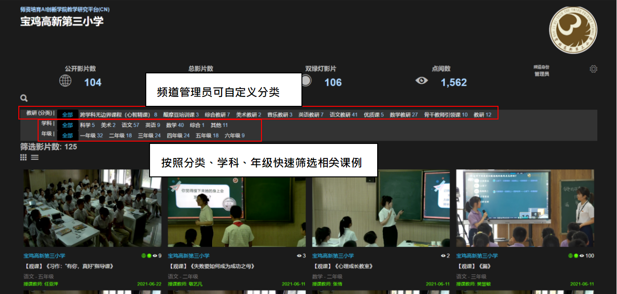Select 全部 in the 学科 filter row
Viewport: 617px width, 294px height.
(68, 125)
